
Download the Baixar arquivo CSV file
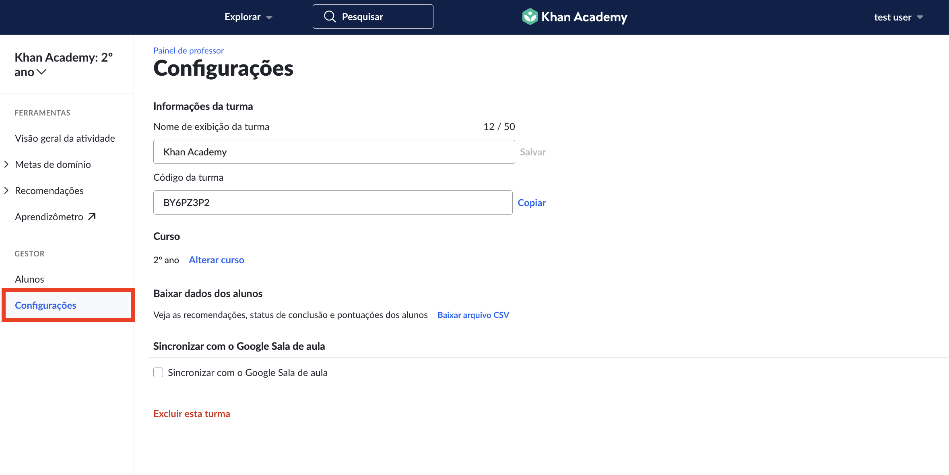click(x=473, y=315)
